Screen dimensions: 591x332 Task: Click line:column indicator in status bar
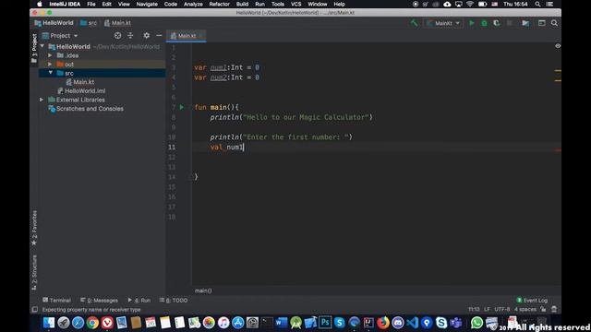pos(474,309)
